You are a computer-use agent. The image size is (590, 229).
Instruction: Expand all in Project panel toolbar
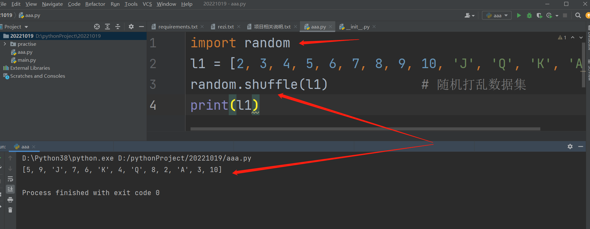click(x=107, y=27)
